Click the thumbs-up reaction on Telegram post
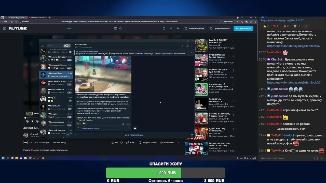Image resolution: width=326 pixels, height=183 pixels. [84, 123]
